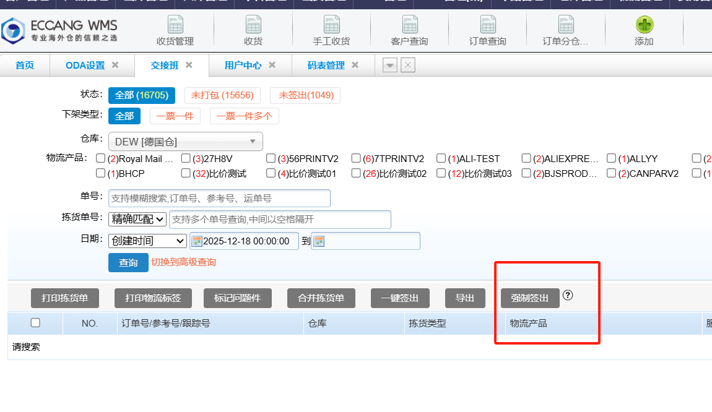Check the (1)ALLYY logistics product
Screen dimensions: 712x412
point(611,158)
